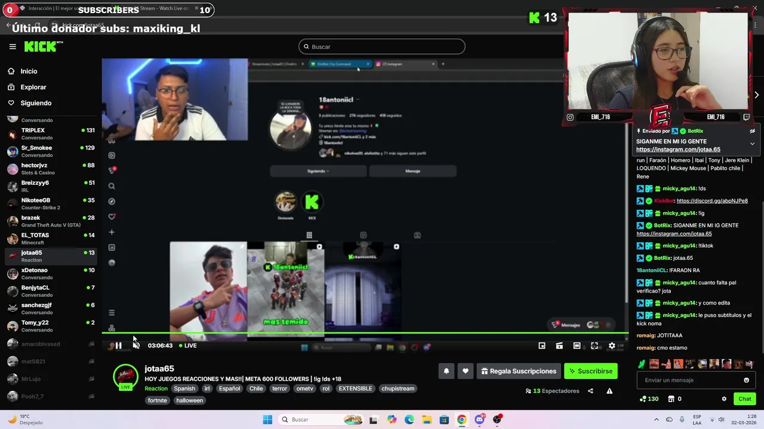
Task: Click the green Suscribirse button
Action: pos(591,371)
